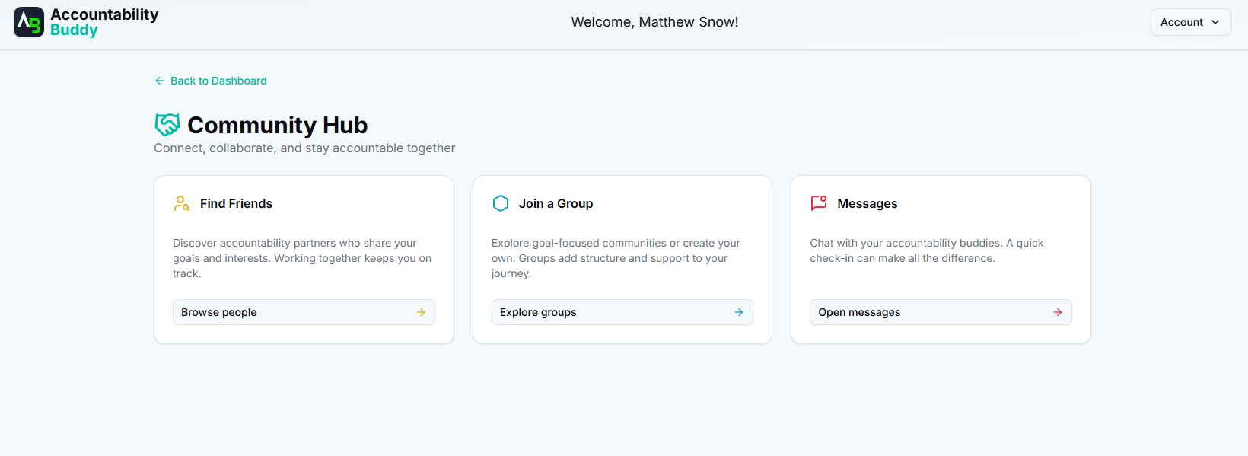Viewport: 1248px width, 456px height.
Task: Click the yellow arrow on Browse people
Action: pyautogui.click(x=421, y=312)
